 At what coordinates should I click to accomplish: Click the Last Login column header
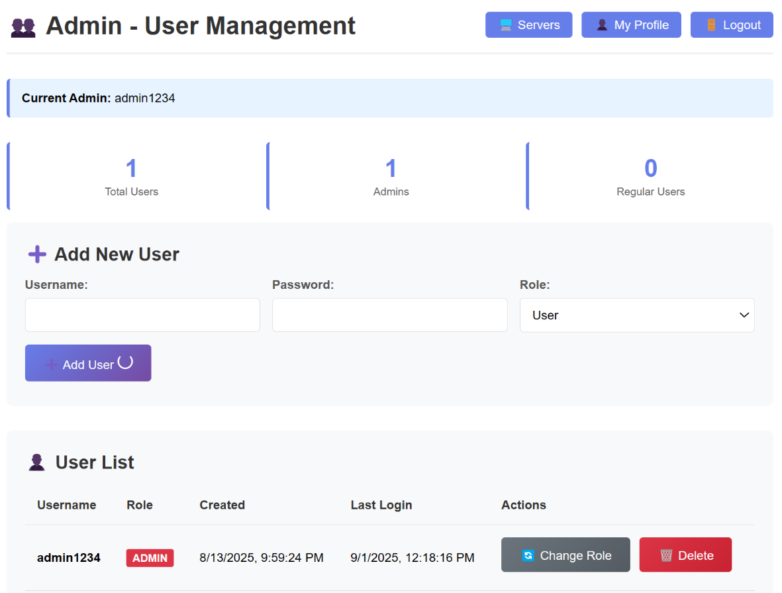click(x=381, y=505)
